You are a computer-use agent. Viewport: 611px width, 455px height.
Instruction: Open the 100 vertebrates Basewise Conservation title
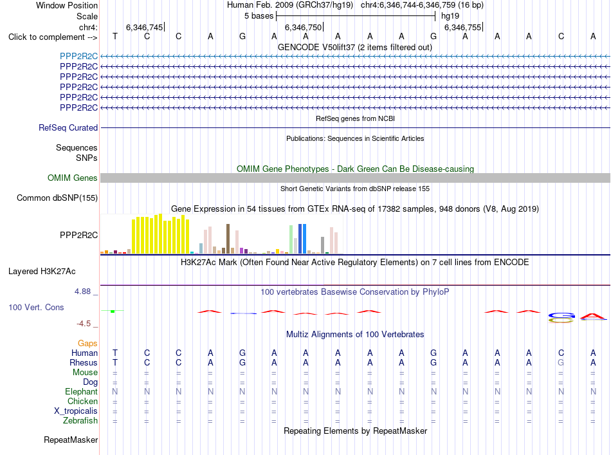tap(355, 292)
